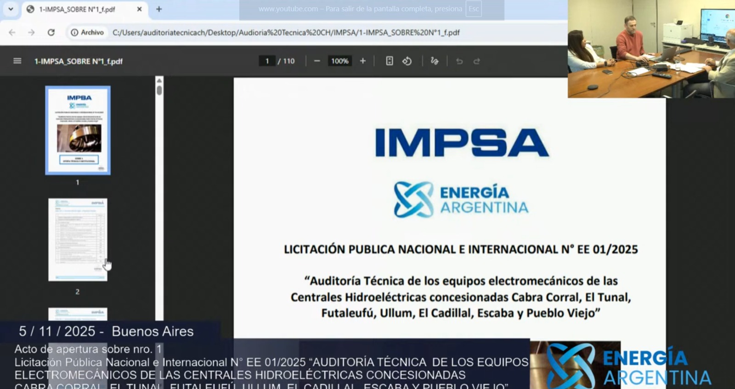This screenshot has height=389, width=735.
Task: Click the Archivo site info button
Action: (x=87, y=33)
